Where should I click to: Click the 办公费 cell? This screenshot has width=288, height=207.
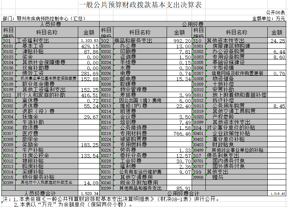(140, 46)
